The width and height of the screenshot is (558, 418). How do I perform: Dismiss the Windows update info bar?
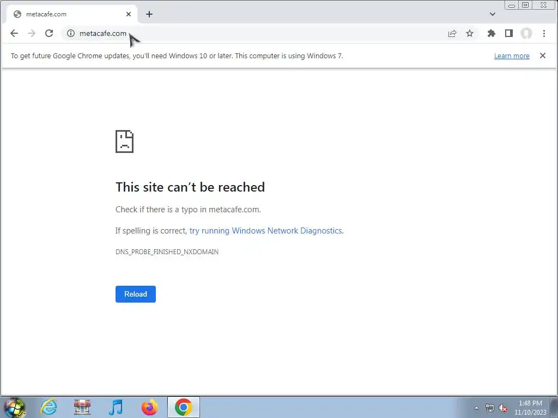tap(543, 56)
